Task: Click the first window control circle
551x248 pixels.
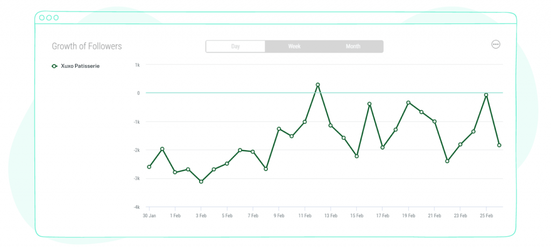Action: click(x=42, y=18)
